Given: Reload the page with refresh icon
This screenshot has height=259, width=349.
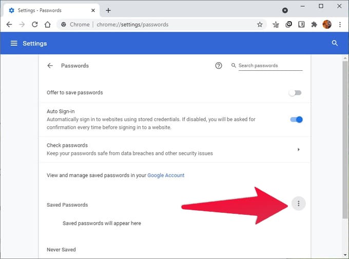Looking at the screenshot, I should (35, 24).
